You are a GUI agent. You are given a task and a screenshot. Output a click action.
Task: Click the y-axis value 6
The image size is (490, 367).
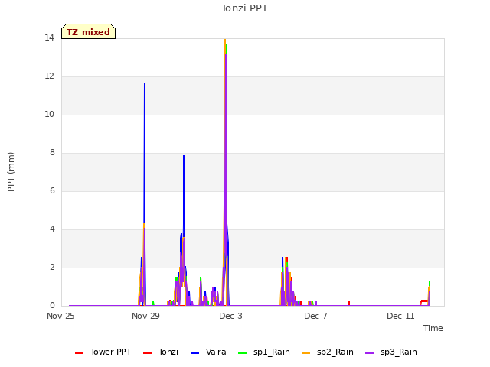pos(52,191)
